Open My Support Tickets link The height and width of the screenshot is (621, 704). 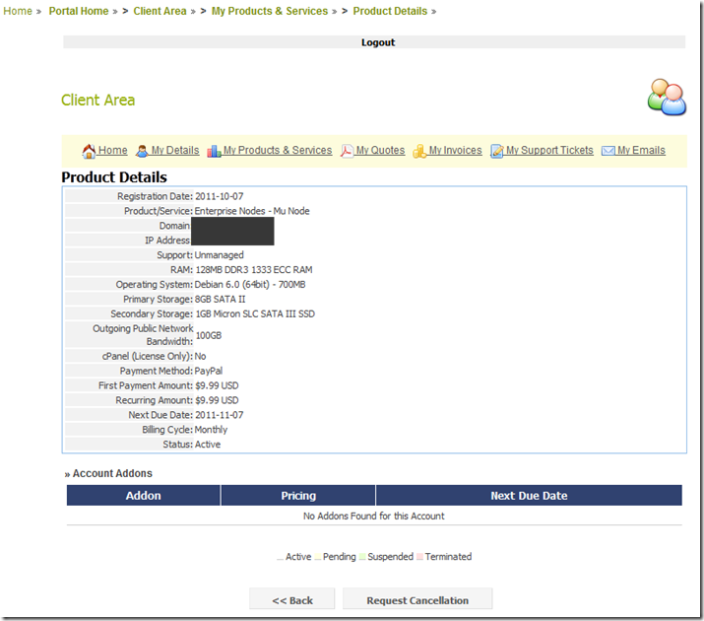coord(549,150)
